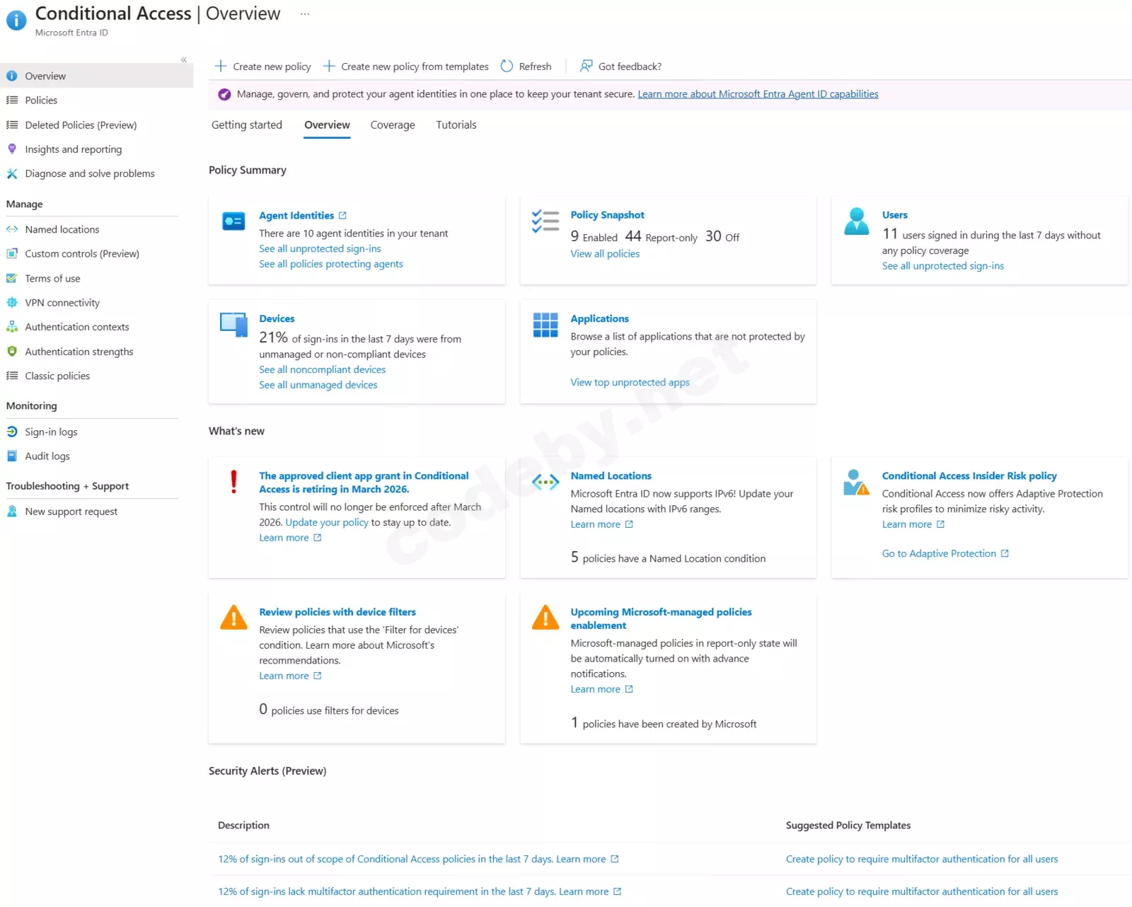1132x907 pixels.
Task: Click the Policy Snapshot checklist icon
Action: [545, 221]
